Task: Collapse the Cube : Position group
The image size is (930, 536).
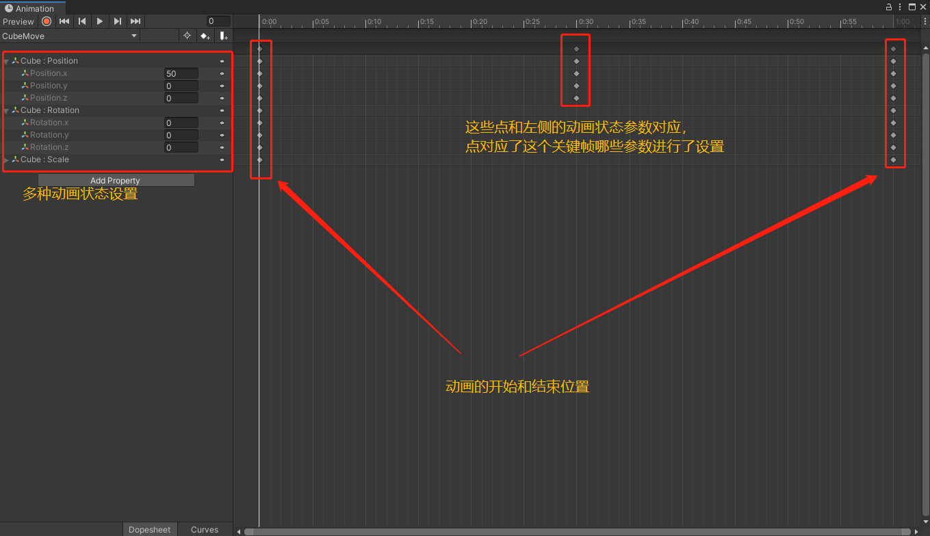Action: tap(6, 62)
